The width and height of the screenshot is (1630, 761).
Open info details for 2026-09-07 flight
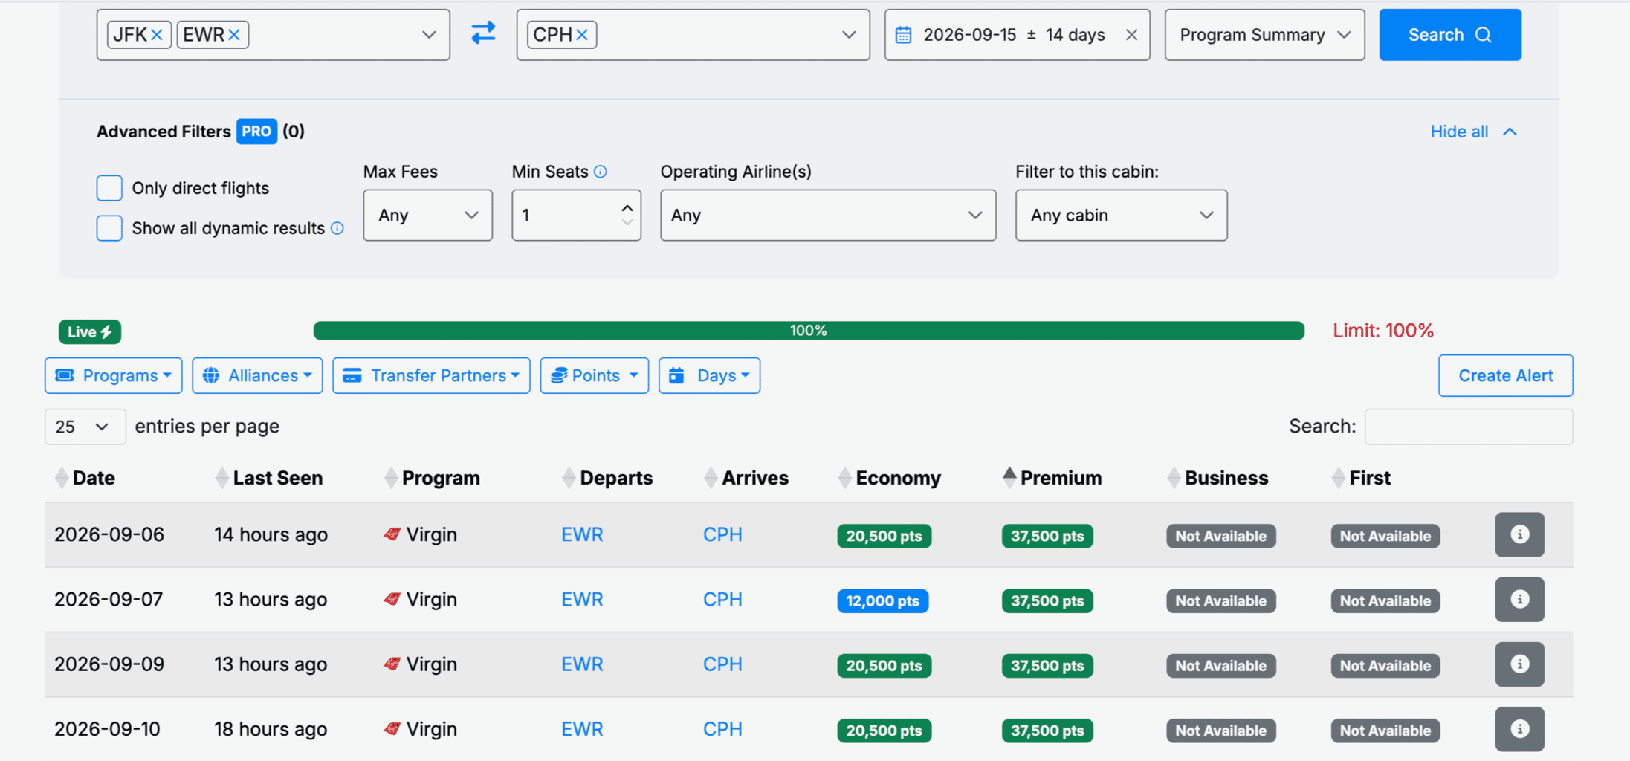pyautogui.click(x=1519, y=599)
